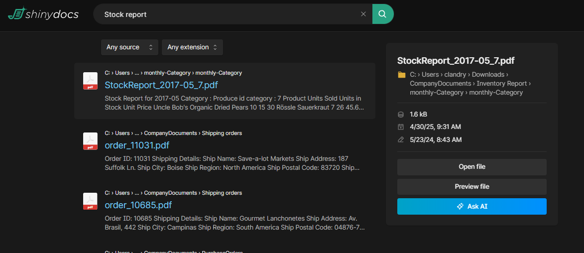This screenshot has width=584, height=253.
Task: Click the PDF icon next to order_11031.pdf
Action: point(90,141)
